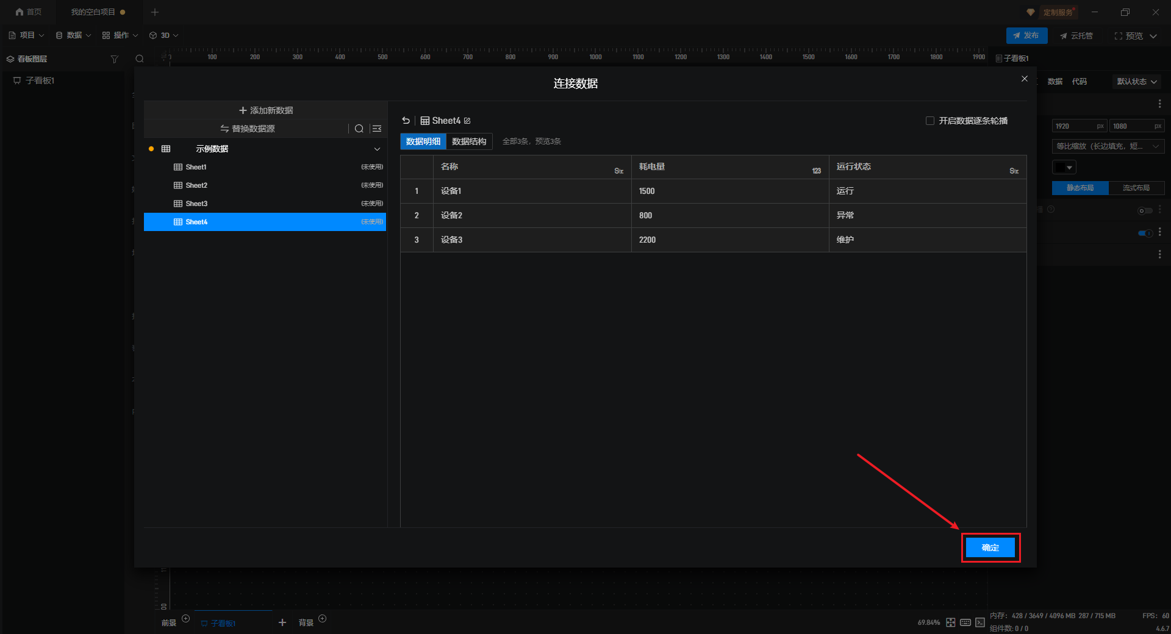Confirm with the 确定 button
The image size is (1171, 634).
pos(990,547)
